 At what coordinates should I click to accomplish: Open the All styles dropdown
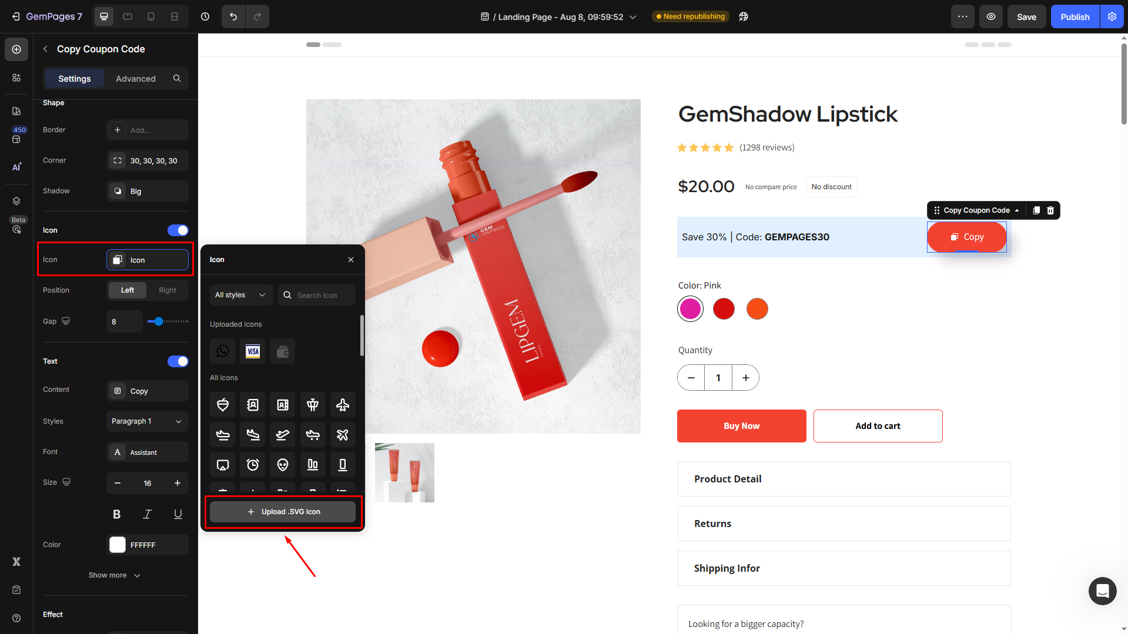[x=241, y=295]
